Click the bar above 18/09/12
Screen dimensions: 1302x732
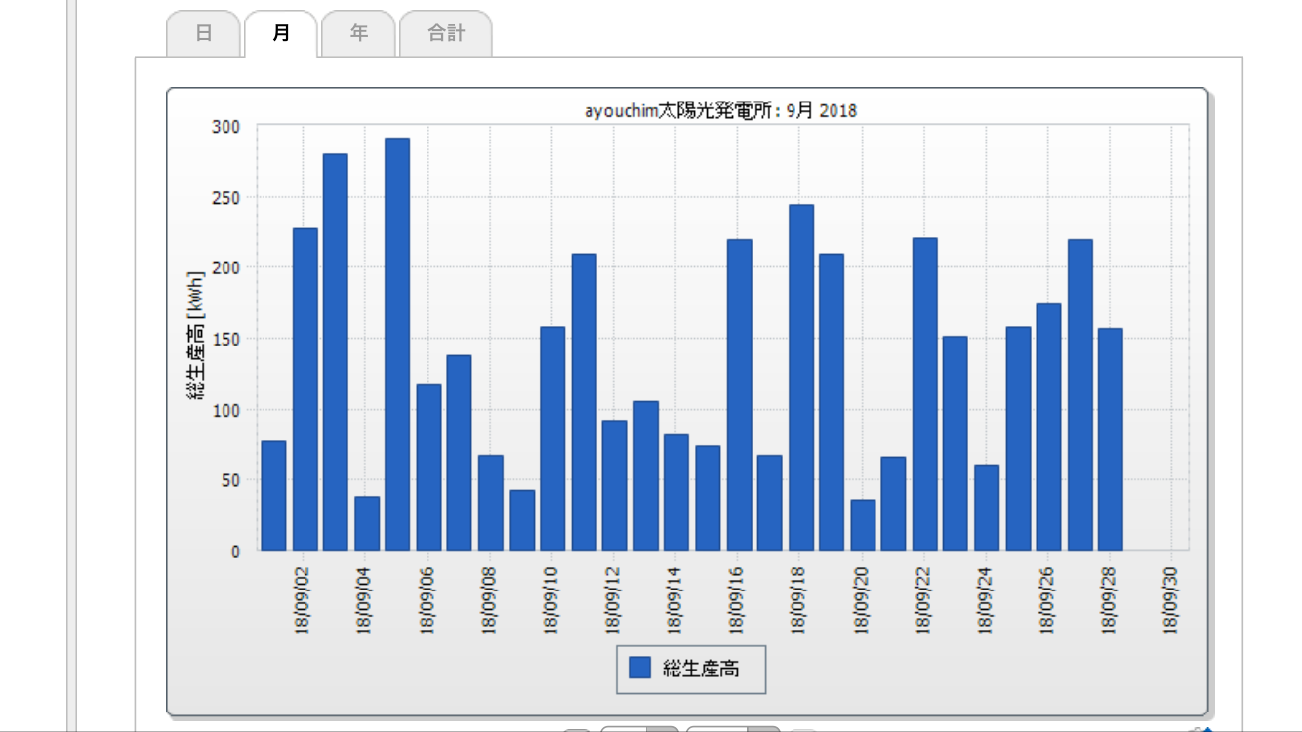pos(614,486)
